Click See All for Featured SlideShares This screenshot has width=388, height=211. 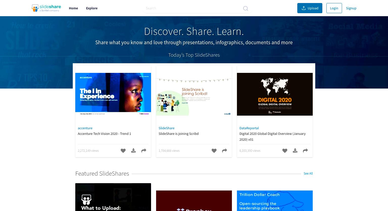tap(308, 173)
